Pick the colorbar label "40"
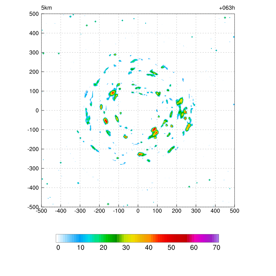Viewport: 276px width, 276px height. pos(149,248)
